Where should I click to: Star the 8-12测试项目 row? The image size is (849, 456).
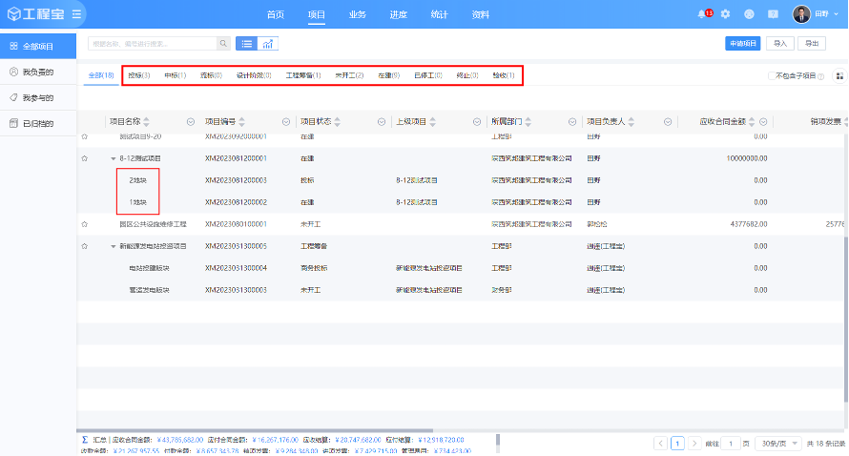85,158
